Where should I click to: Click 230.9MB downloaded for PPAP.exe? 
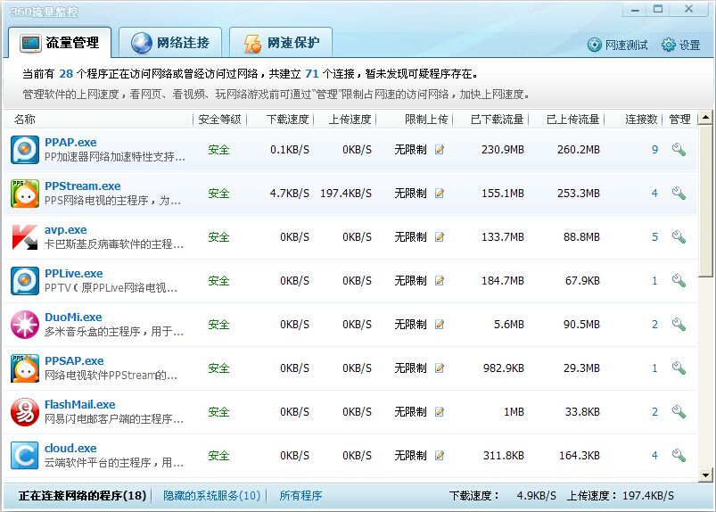[x=503, y=149]
